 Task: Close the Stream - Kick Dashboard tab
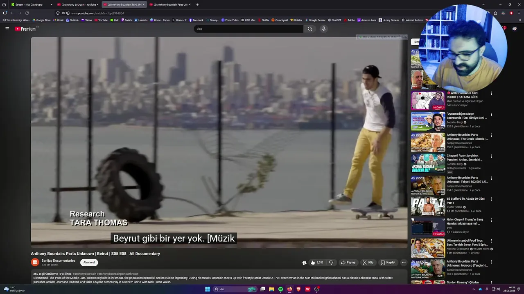(52, 4)
